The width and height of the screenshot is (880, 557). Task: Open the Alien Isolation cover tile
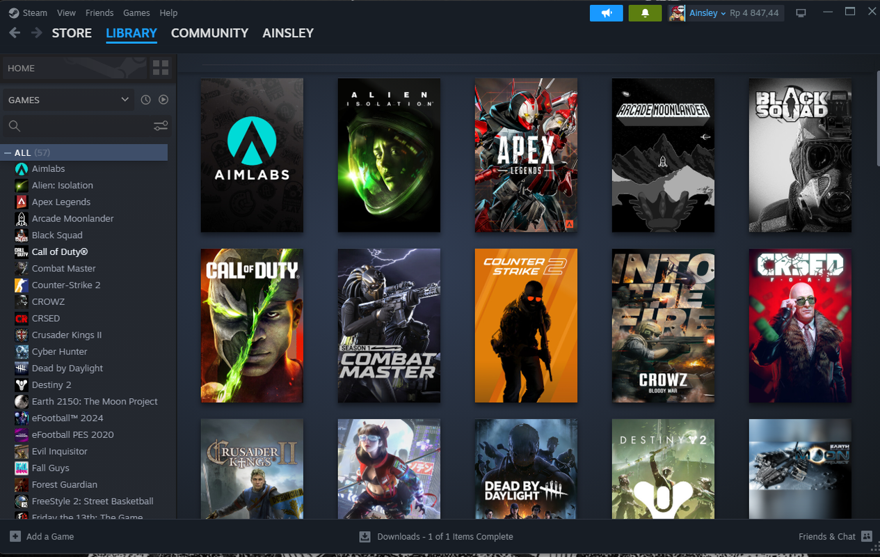(389, 155)
